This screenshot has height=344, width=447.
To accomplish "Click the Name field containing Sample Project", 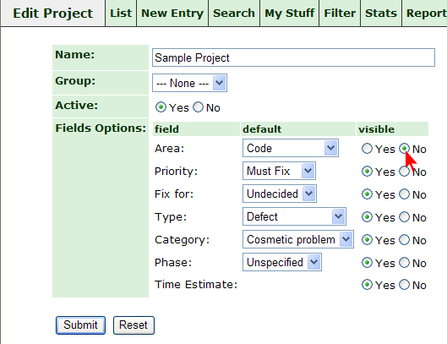I will coord(293,57).
